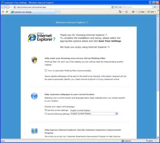Click the Refresh page icon
This screenshot has width=160, height=143.
[x=116, y=7]
